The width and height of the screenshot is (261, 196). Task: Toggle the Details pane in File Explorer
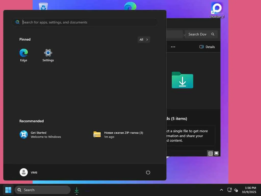pos(207,47)
